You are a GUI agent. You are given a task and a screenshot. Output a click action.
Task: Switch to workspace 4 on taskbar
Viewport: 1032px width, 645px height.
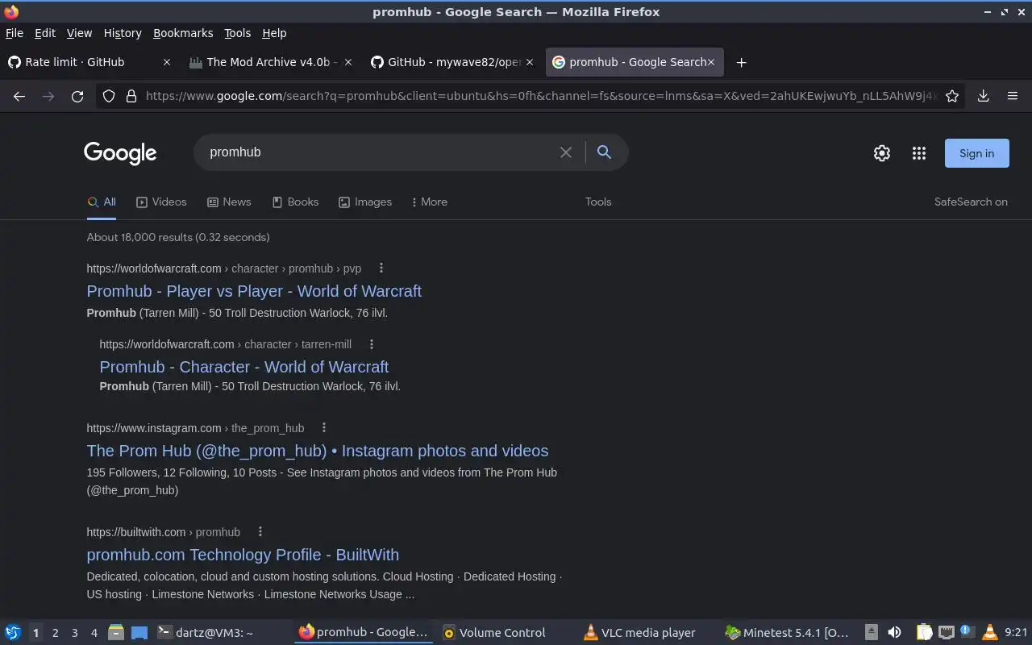[94, 633]
